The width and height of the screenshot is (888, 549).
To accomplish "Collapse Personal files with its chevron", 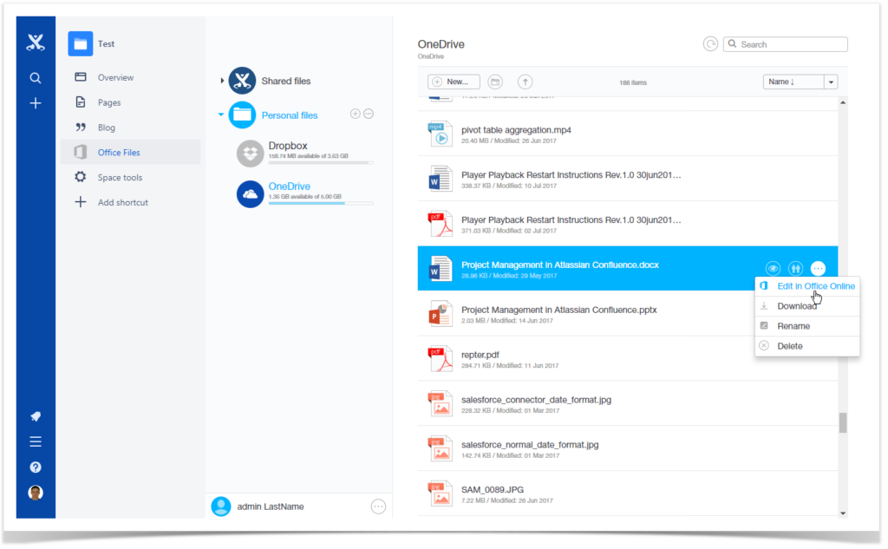I will (x=220, y=114).
